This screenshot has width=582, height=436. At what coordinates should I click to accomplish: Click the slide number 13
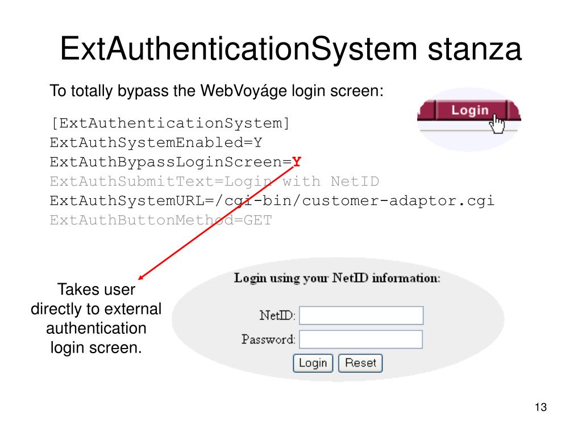[541, 407]
